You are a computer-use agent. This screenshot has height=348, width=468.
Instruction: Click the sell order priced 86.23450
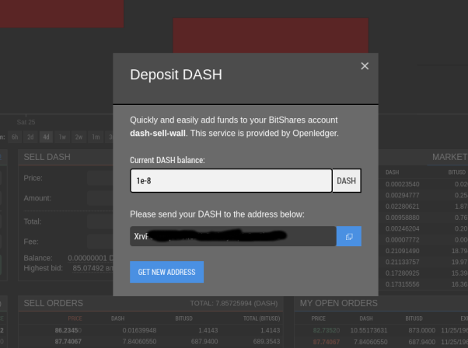click(x=151, y=330)
